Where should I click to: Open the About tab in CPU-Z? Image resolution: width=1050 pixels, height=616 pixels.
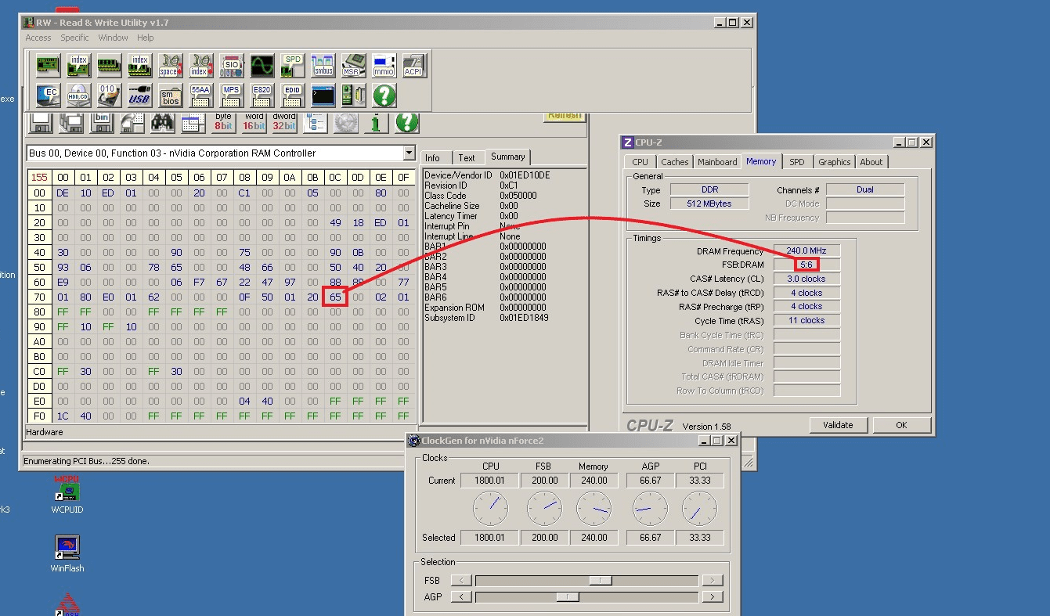[x=871, y=162]
